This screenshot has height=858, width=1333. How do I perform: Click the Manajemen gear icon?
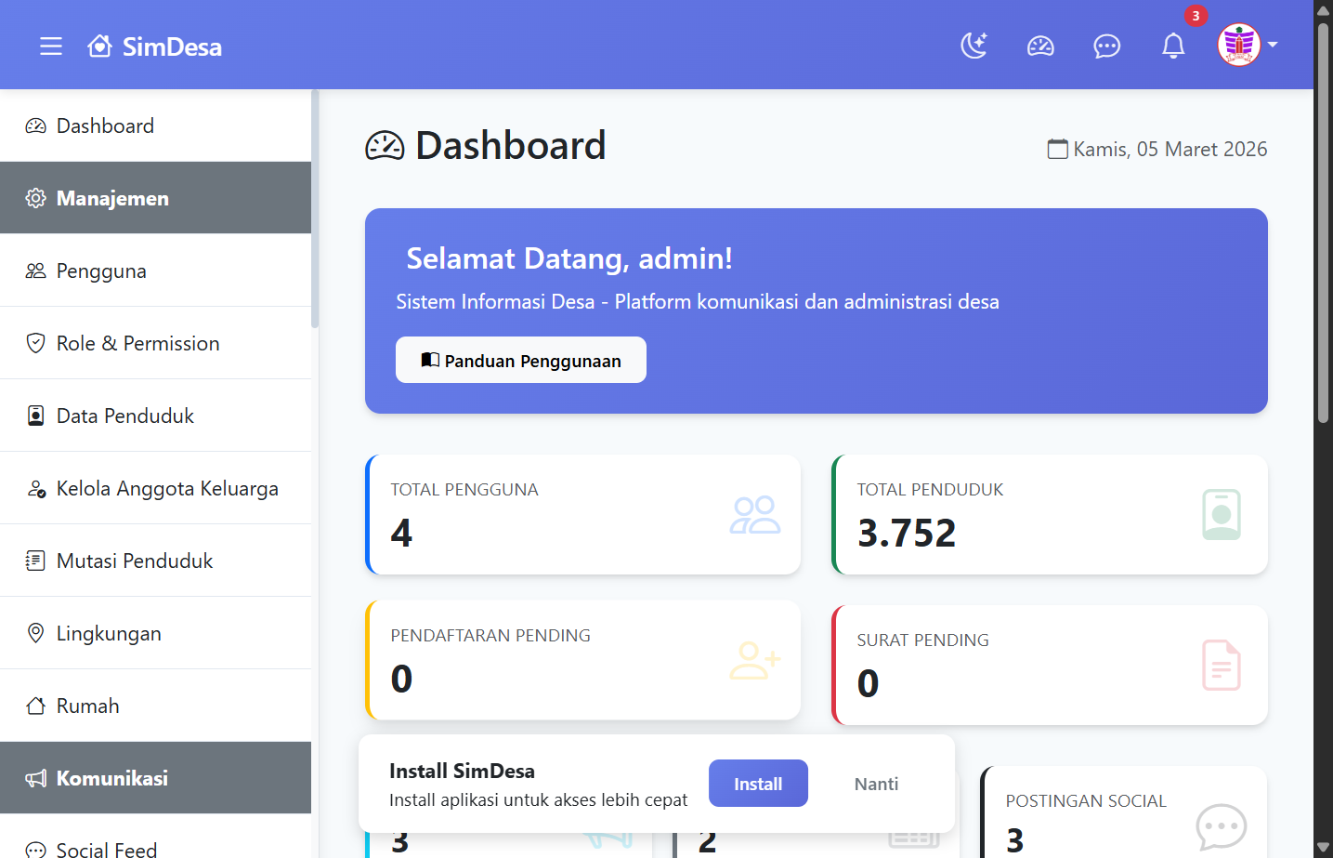[35, 198]
